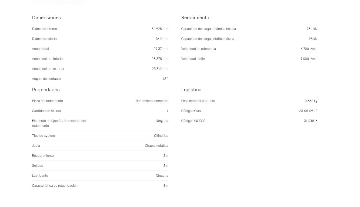Click the UNSPSC code 31171516
This screenshot has width=360, height=207.
pyautogui.click(x=311, y=121)
